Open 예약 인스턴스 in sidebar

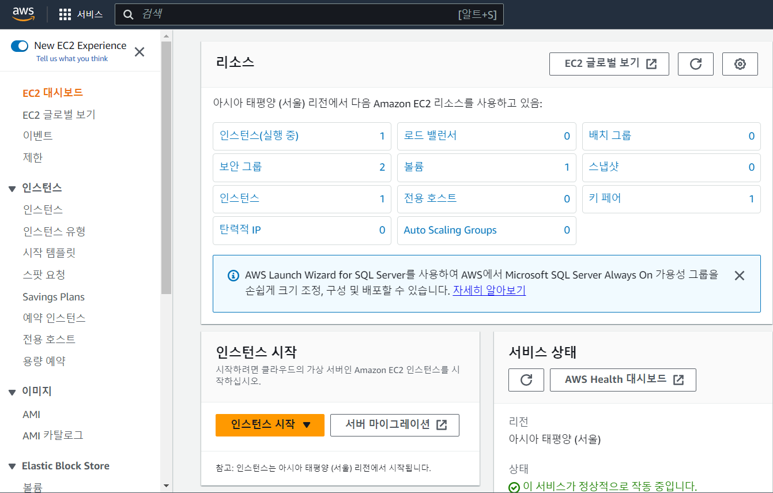coord(54,318)
